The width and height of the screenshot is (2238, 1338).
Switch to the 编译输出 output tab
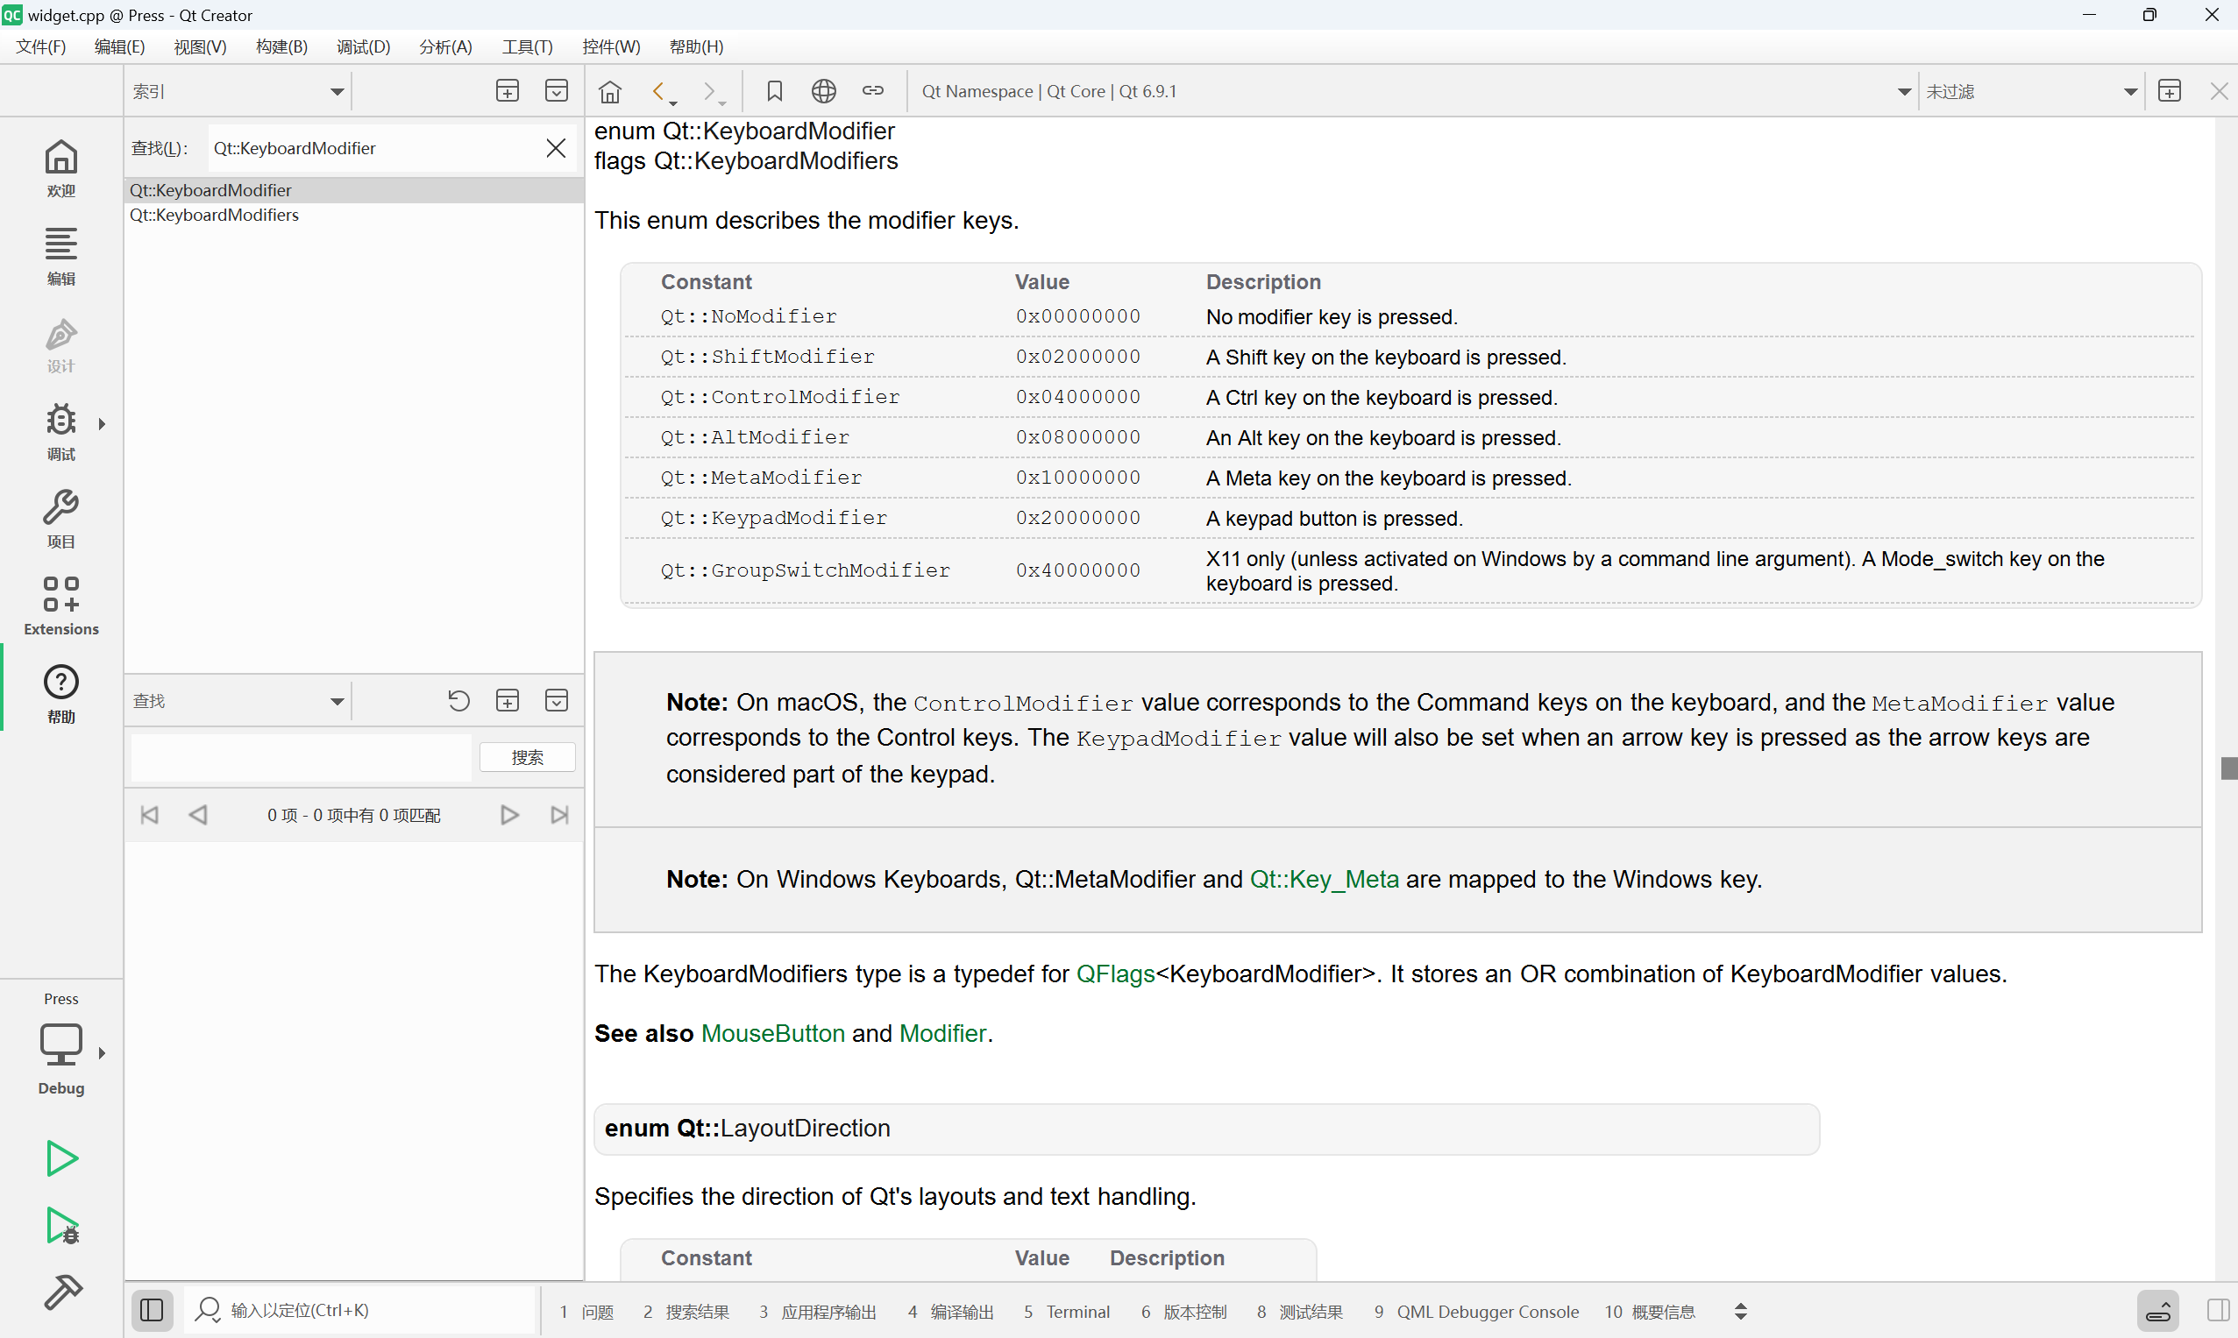pyautogui.click(x=951, y=1312)
